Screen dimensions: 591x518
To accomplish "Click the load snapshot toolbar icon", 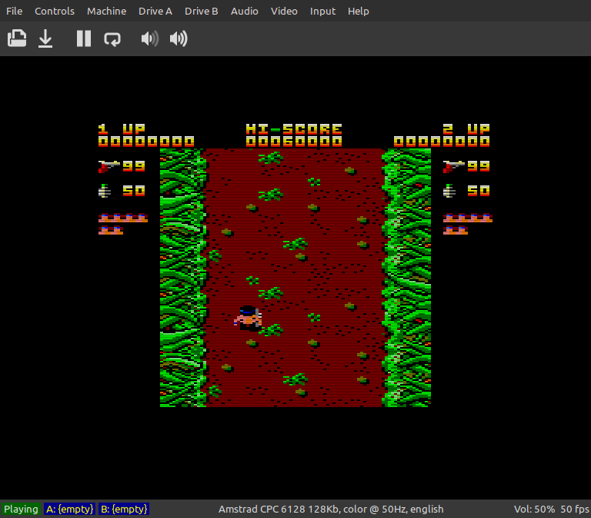I will click(17, 38).
